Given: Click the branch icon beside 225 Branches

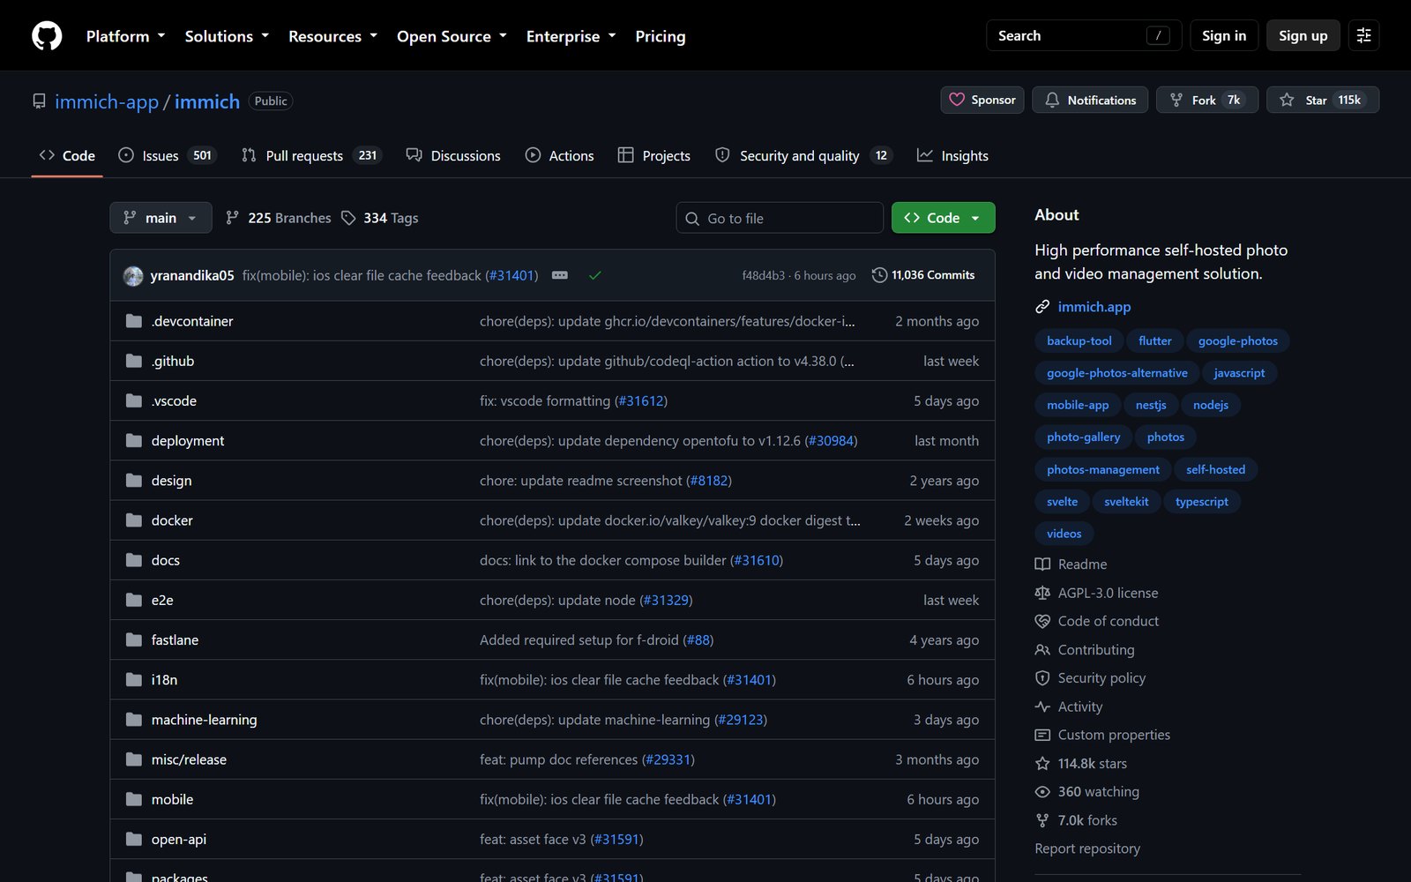Looking at the screenshot, I should 233,218.
